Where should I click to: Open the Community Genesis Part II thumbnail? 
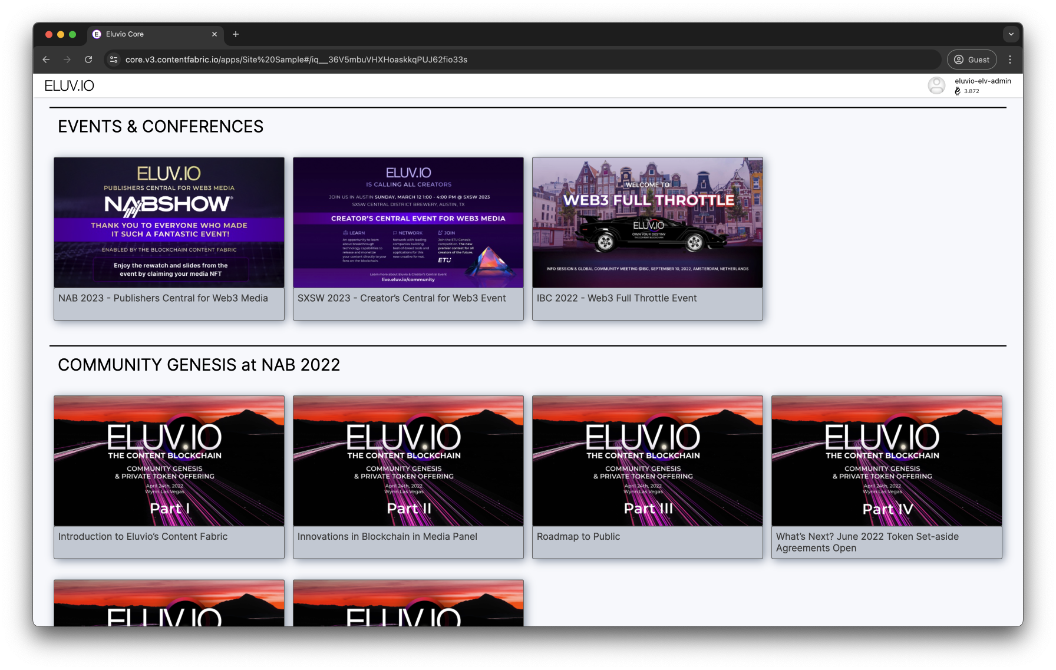point(408,461)
